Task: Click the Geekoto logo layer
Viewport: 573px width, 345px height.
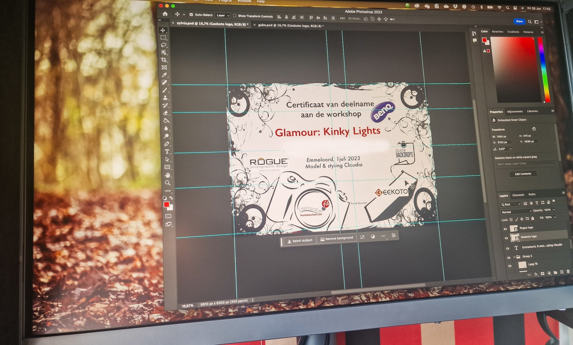Action: (x=529, y=237)
